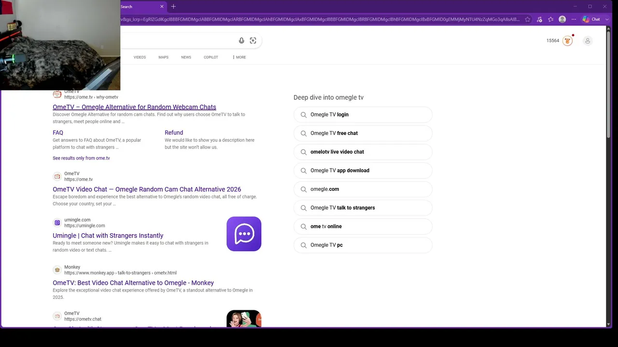Image resolution: width=618 pixels, height=347 pixels.
Task: Search suggestion 'Omegle TV login'
Action: coord(363,115)
